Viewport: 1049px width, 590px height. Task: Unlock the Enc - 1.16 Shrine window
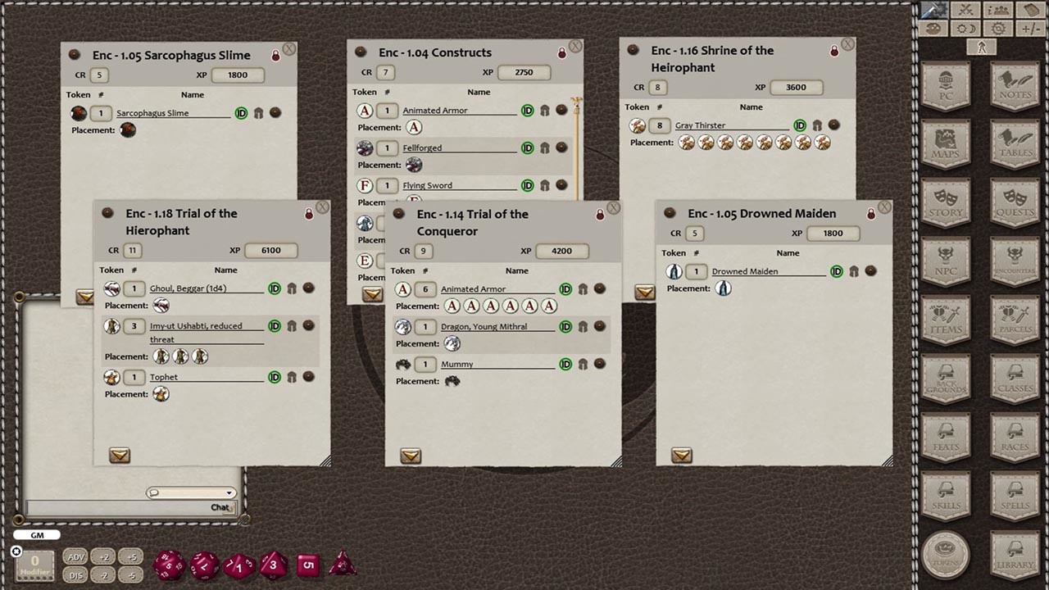833,50
